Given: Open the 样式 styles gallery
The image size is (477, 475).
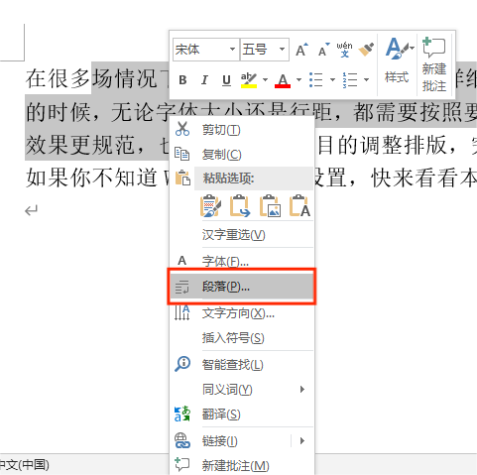Looking at the screenshot, I should [x=398, y=60].
